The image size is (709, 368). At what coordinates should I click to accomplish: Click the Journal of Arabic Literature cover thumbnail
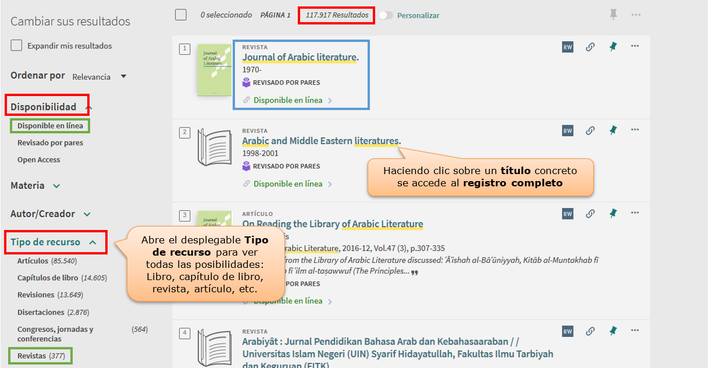point(214,70)
